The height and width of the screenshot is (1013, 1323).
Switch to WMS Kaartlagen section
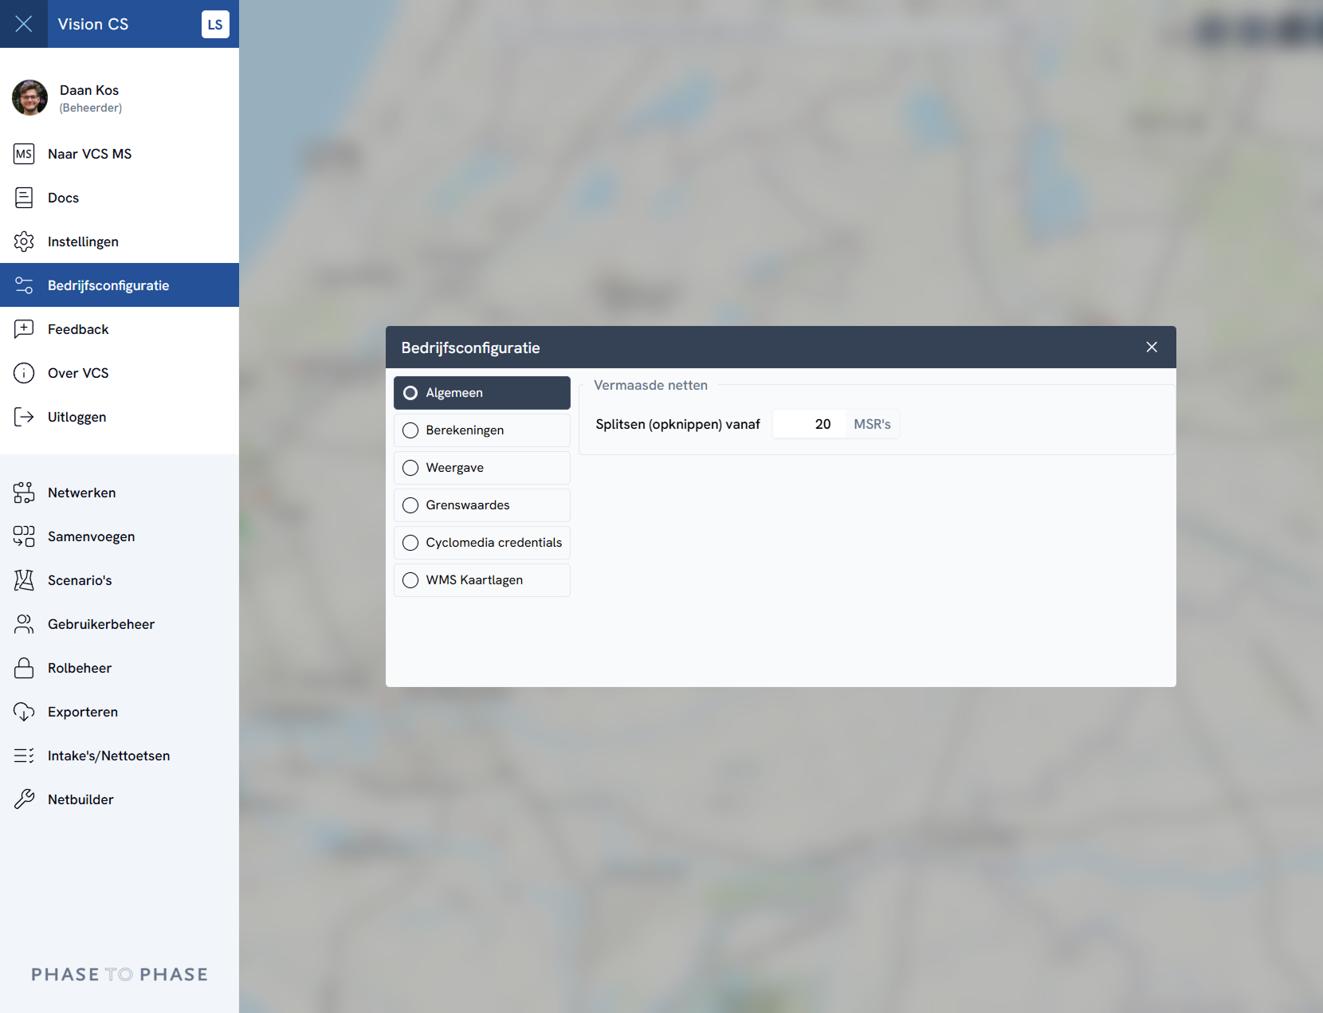tap(482, 580)
